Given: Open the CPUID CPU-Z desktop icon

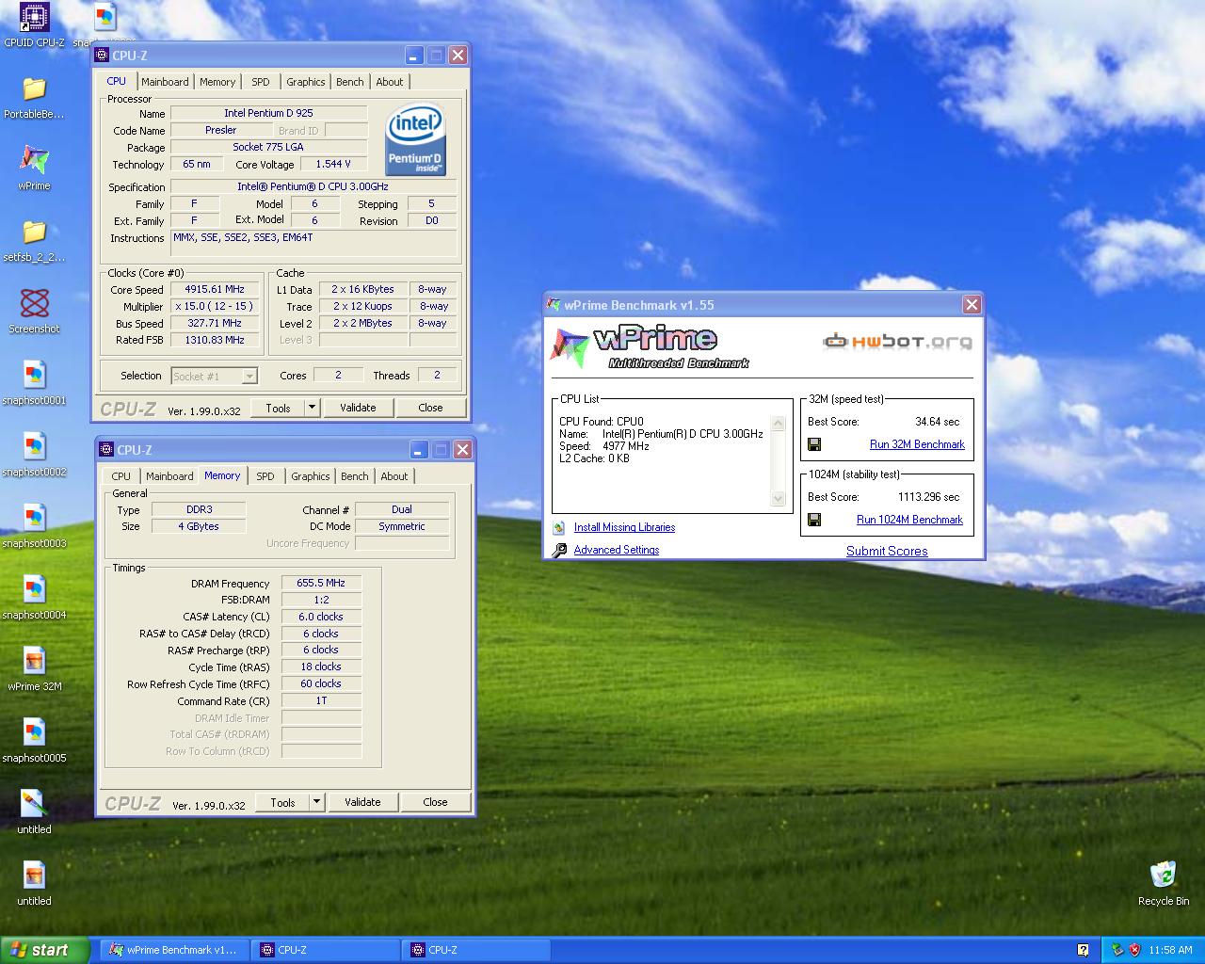Looking at the screenshot, I should click(x=34, y=18).
